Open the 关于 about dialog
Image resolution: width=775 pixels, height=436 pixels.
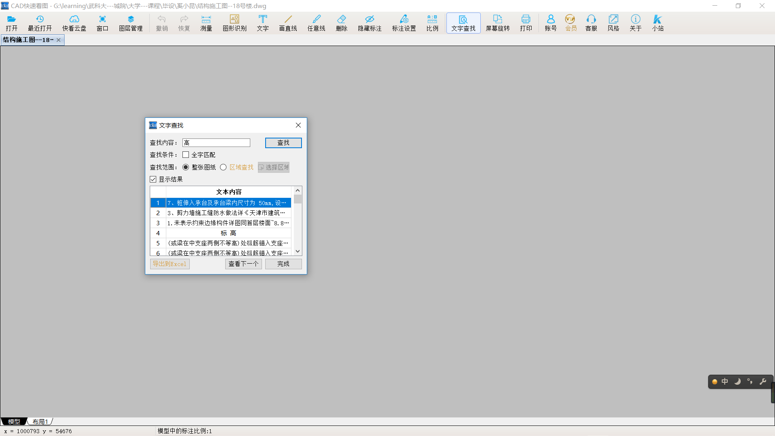pyautogui.click(x=636, y=23)
